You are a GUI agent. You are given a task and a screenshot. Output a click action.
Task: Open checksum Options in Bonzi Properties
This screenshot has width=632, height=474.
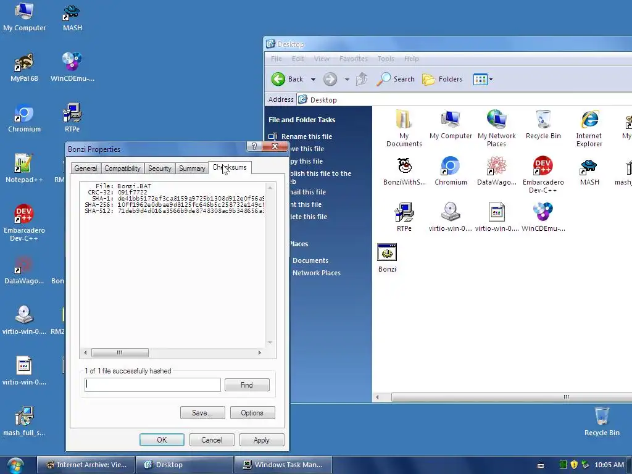coord(252,413)
